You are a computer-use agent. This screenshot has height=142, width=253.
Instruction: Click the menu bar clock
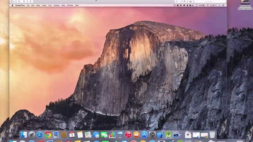point(213,5)
